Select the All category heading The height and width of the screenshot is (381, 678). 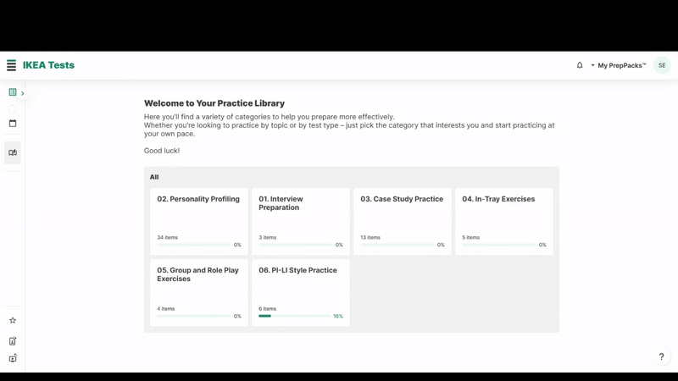(x=154, y=177)
